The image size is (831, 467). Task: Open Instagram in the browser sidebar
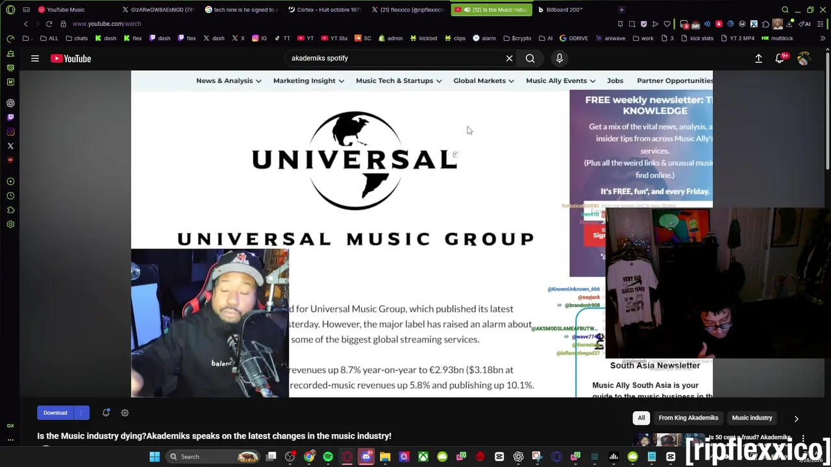pos(10,132)
